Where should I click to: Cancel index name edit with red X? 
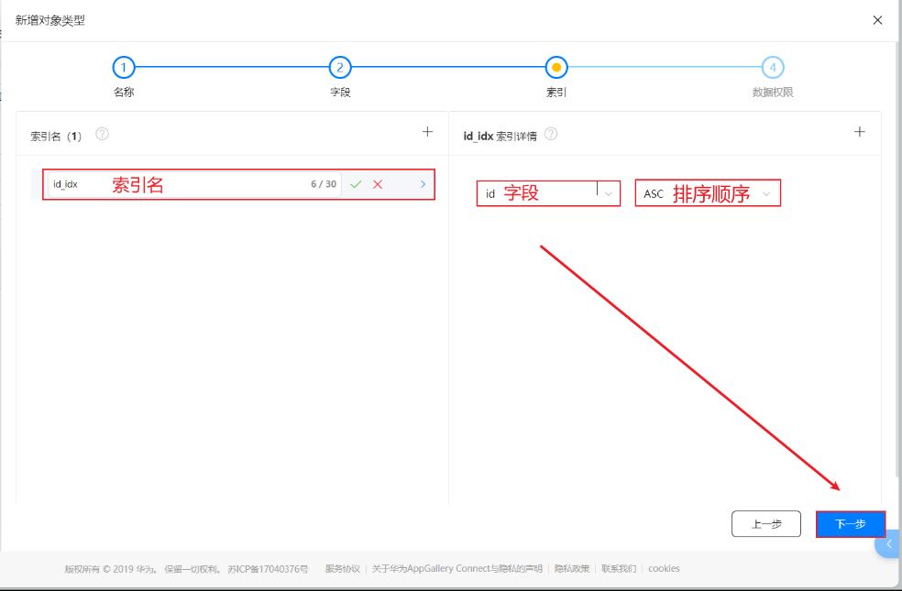[x=378, y=184]
